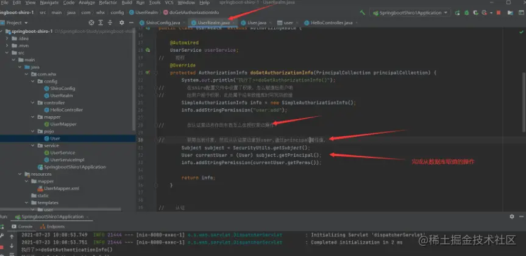The height and width of the screenshot is (256, 526).
Task: Collapse the config package
Action: (33, 81)
